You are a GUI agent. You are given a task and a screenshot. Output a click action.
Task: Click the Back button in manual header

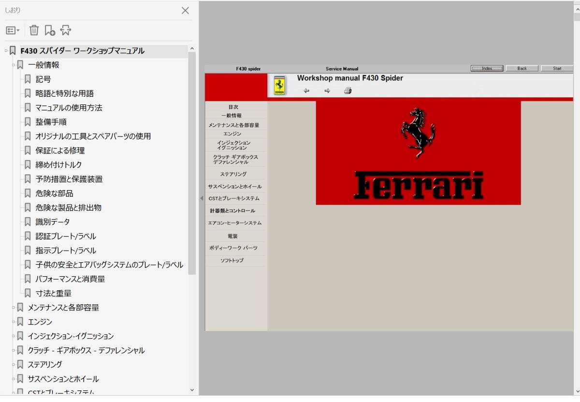[522, 69]
